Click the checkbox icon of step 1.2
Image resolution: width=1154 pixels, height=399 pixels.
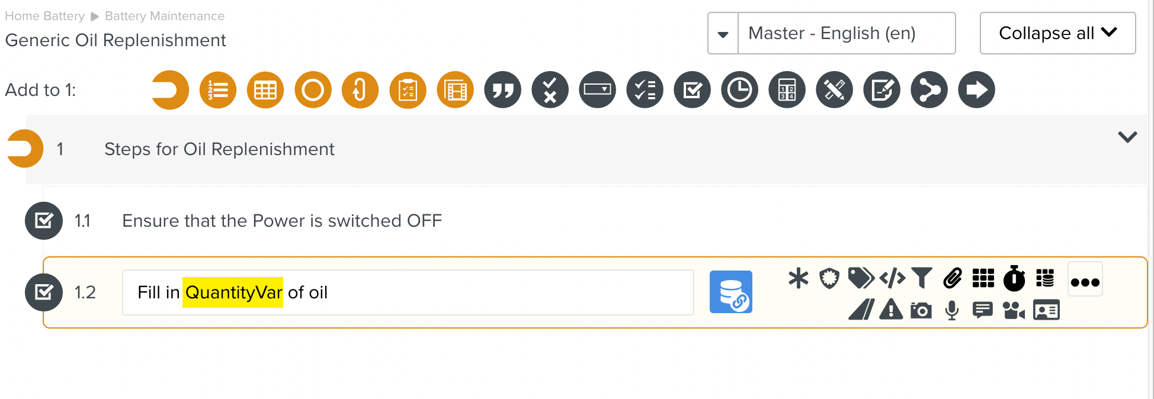coord(44,292)
